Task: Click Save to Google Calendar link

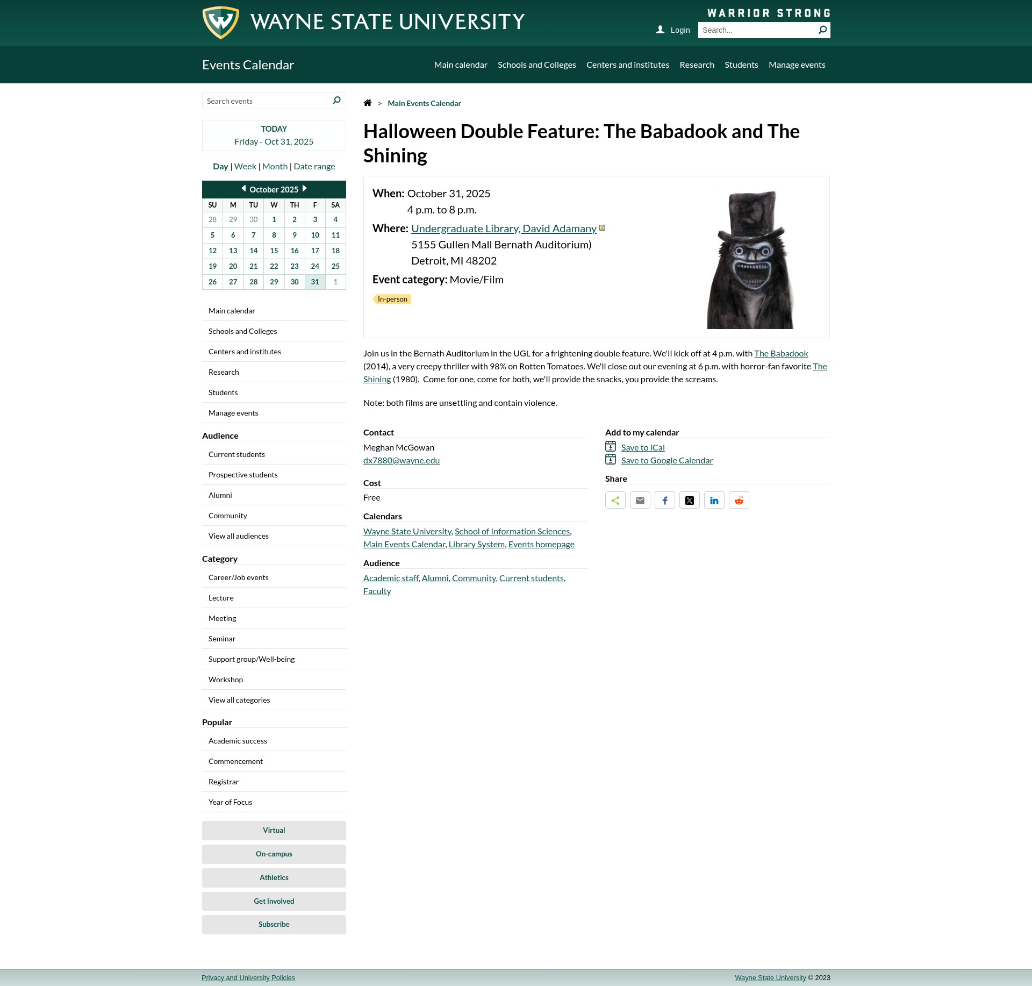Action: point(667,460)
